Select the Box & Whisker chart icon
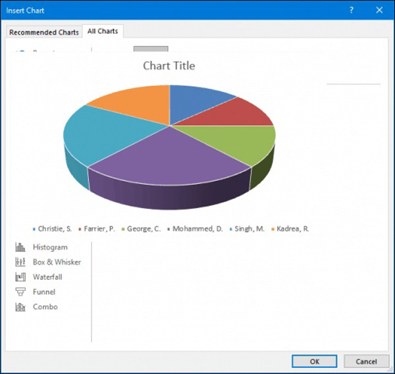The width and height of the screenshot is (395, 374). click(20, 262)
